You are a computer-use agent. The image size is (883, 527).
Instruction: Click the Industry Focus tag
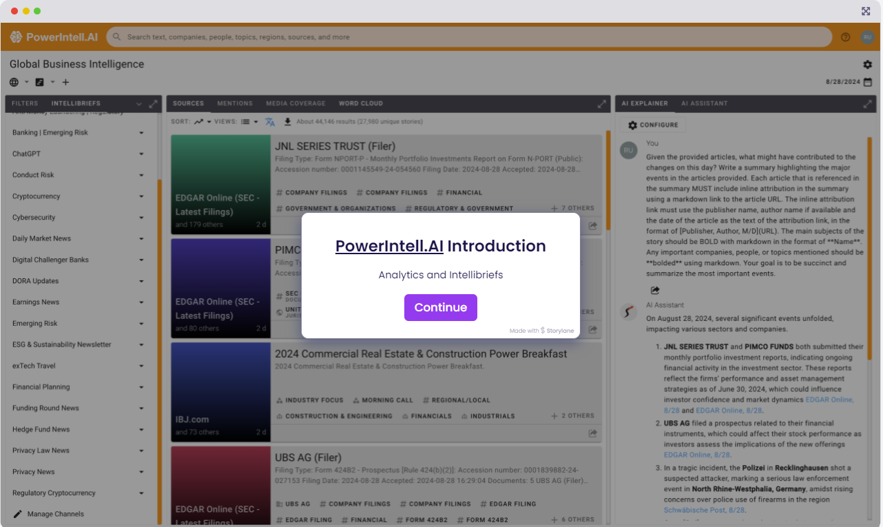pyautogui.click(x=309, y=400)
